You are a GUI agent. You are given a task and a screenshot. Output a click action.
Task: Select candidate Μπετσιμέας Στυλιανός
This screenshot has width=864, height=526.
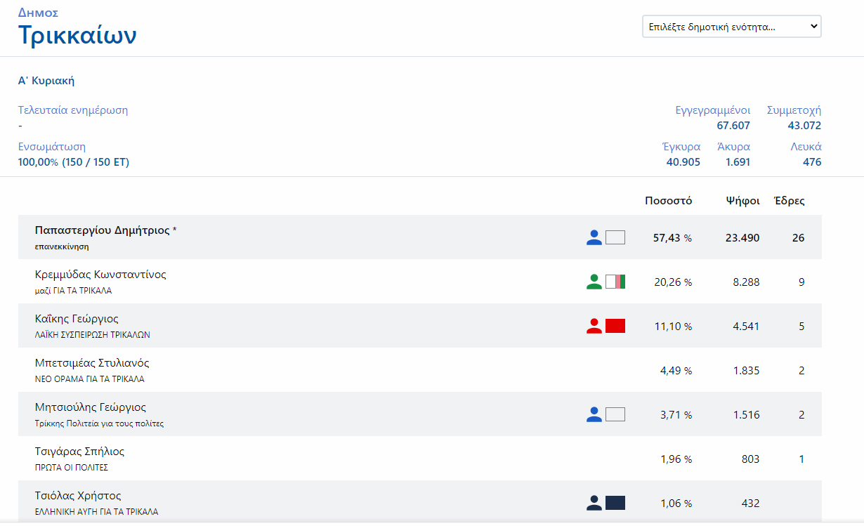[x=92, y=363]
